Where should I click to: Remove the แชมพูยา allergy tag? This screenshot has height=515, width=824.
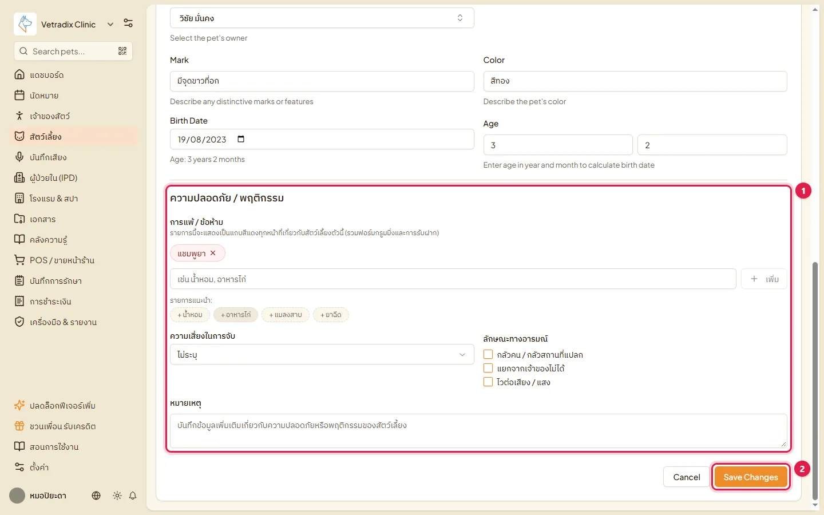click(213, 253)
